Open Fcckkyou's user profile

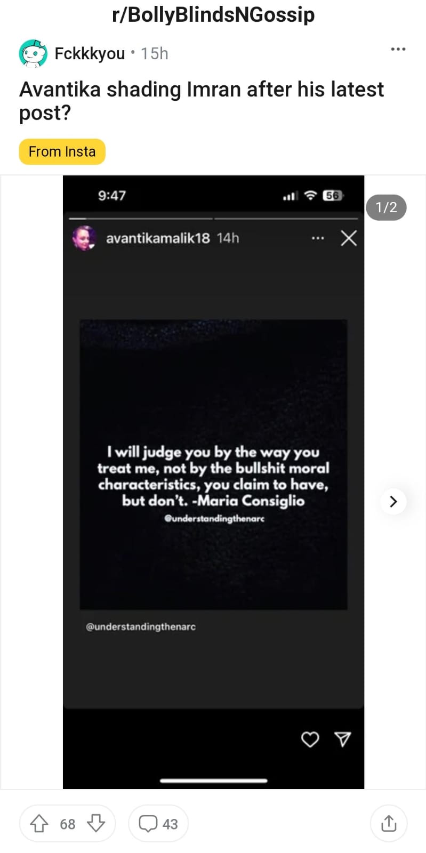point(90,53)
